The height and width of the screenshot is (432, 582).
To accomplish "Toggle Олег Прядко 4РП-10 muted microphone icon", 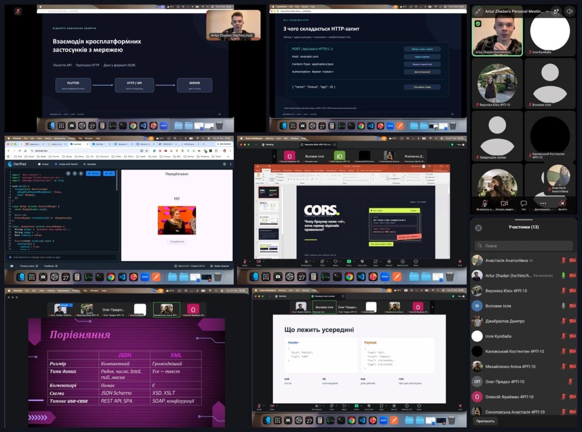I will [x=570, y=382].
